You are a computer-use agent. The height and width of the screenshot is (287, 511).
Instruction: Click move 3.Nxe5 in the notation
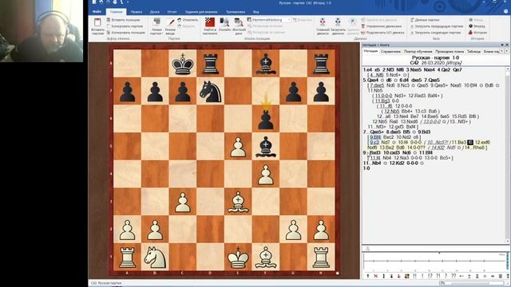tap(414, 69)
